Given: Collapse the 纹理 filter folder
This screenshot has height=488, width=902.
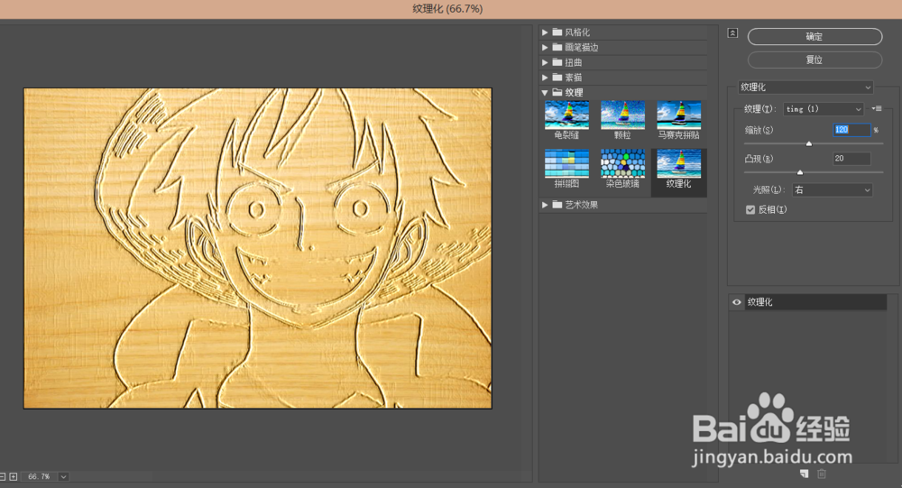Looking at the screenshot, I should pos(545,92).
